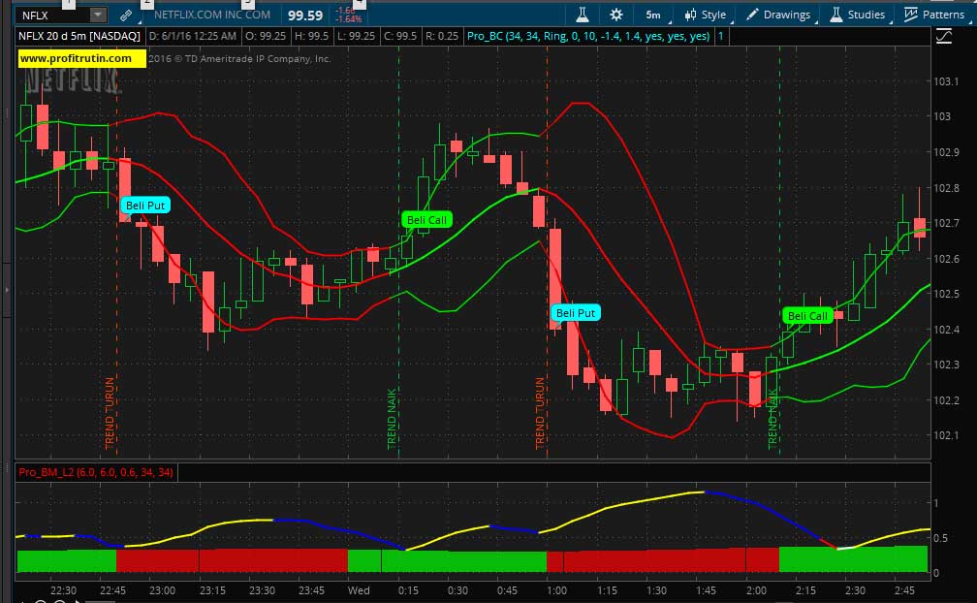Viewport: 977px width, 603px height.
Task: Click the 102.8 price axis label
Action: click(x=946, y=188)
